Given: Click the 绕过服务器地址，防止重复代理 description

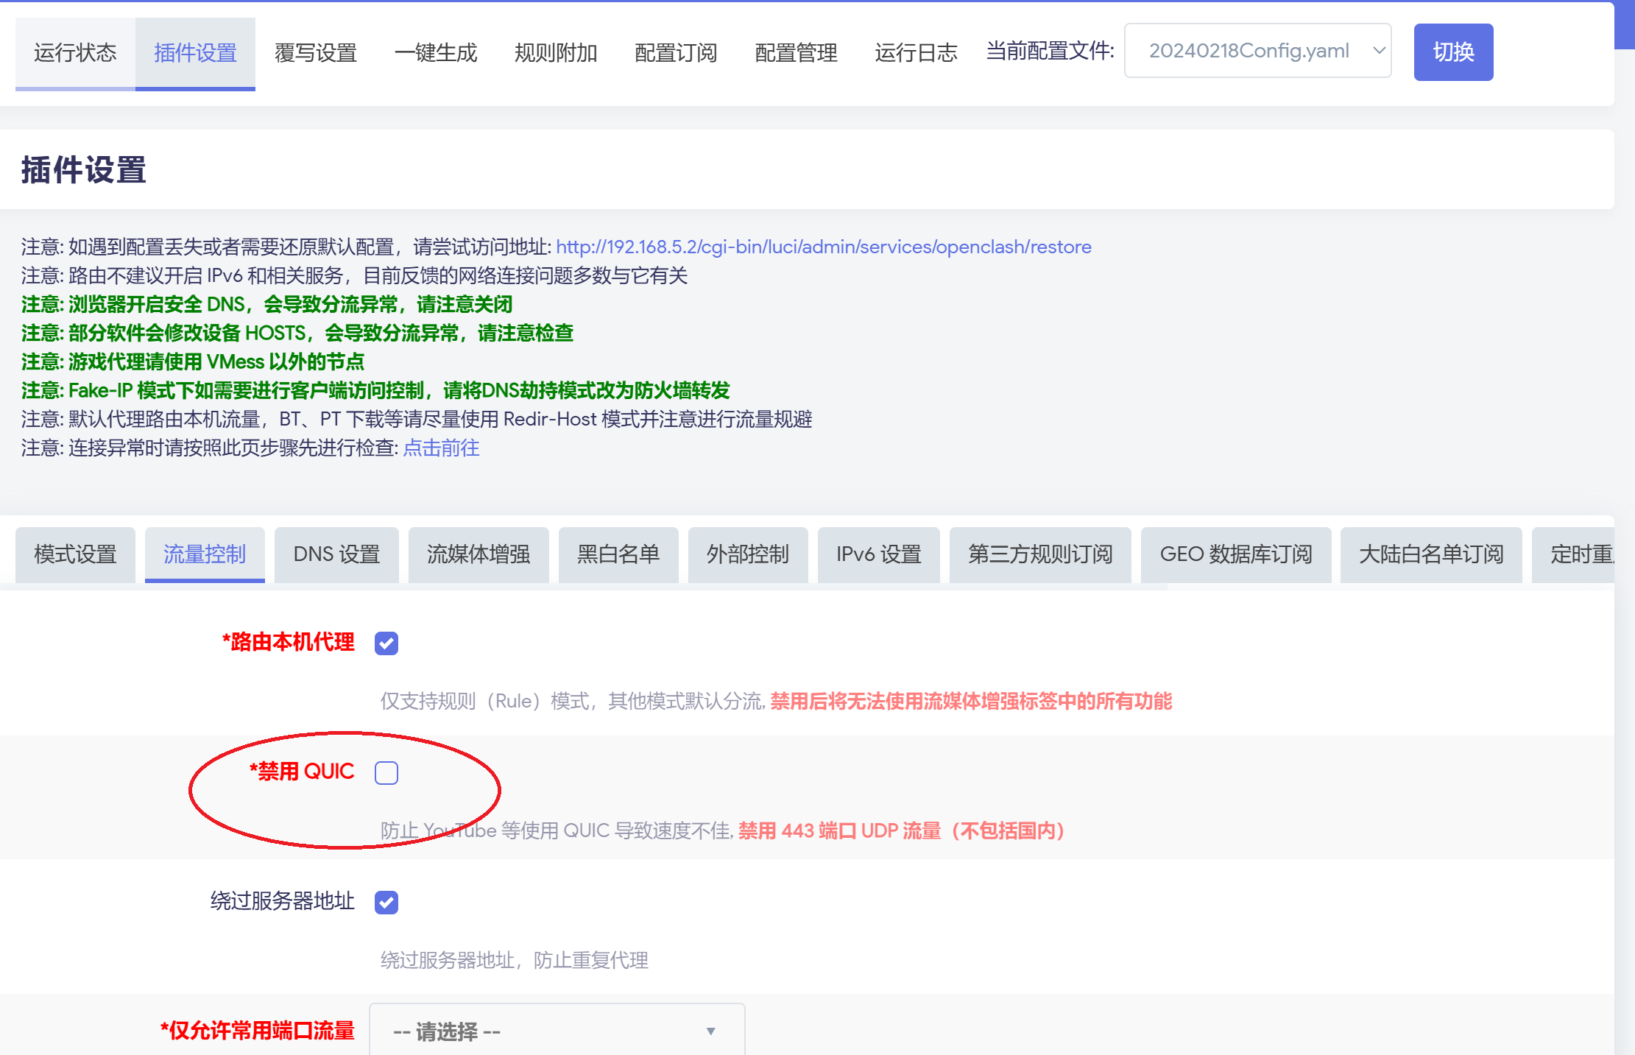Looking at the screenshot, I should coord(515,961).
